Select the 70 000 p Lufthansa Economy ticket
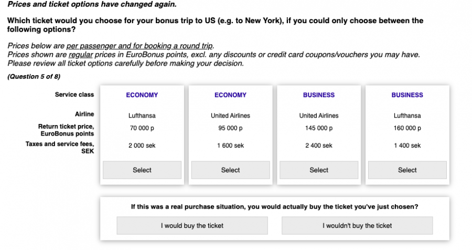The width and height of the screenshot is (472, 250). 142,170
